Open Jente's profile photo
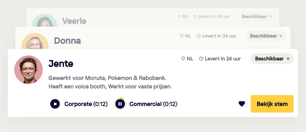This screenshot has width=306, height=132. click(28, 69)
